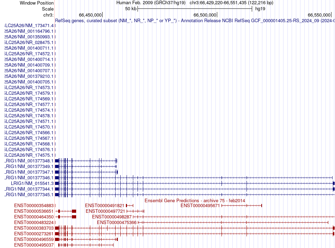
Task: Select the NR_174572.1 transcript label
Action: pos(29,54)
